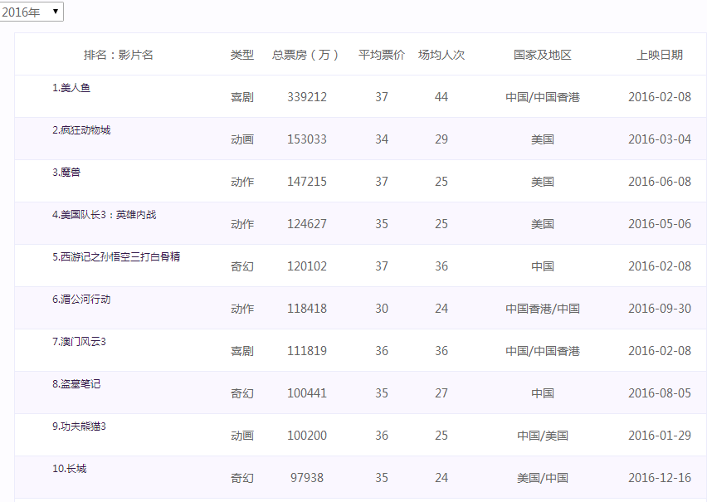Click the 类型 column header
Viewport: 707px width, 502px height.
pyautogui.click(x=242, y=55)
